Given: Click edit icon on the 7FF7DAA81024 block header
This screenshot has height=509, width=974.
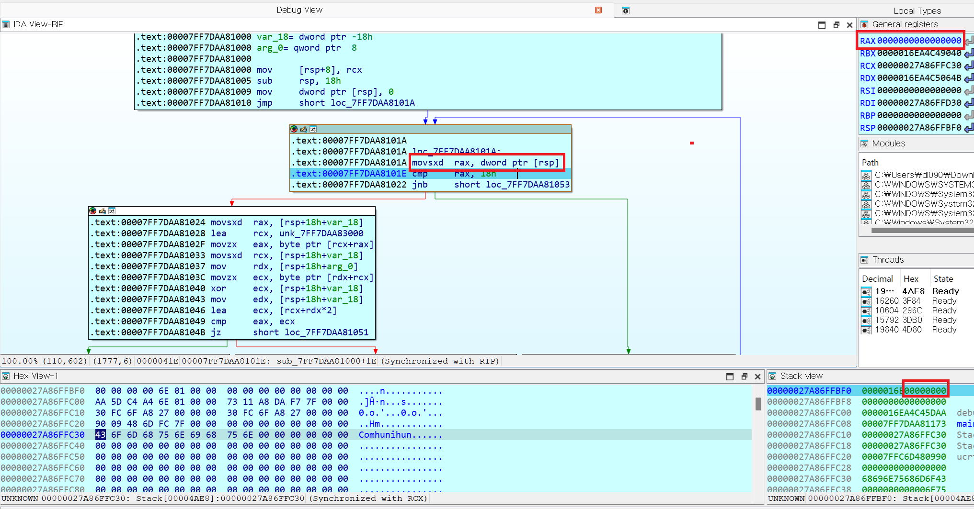Looking at the screenshot, I should pyautogui.click(x=103, y=210).
